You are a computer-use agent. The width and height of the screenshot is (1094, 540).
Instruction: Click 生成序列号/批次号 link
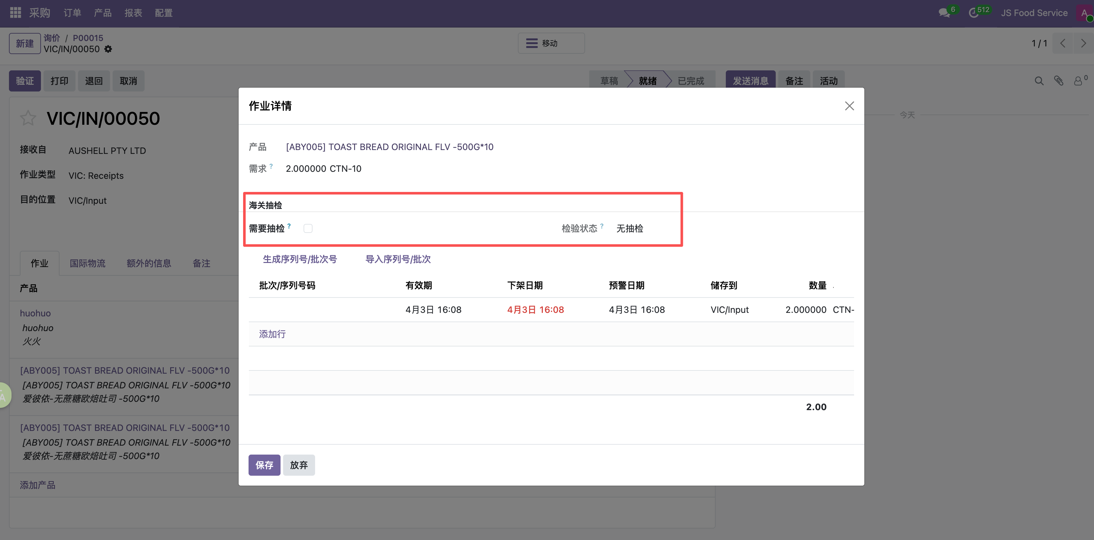point(300,259)
